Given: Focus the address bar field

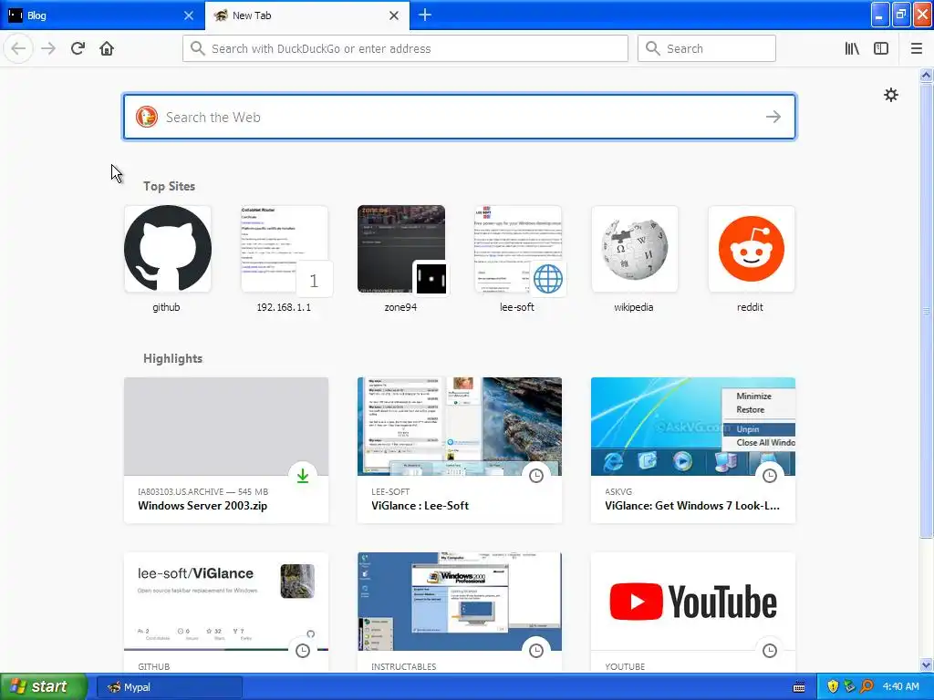Looking at the screenshot, I should click(x=405, y=49).
